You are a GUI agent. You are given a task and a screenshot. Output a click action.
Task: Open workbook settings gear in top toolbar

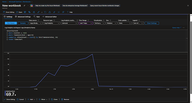pos(34,12)
